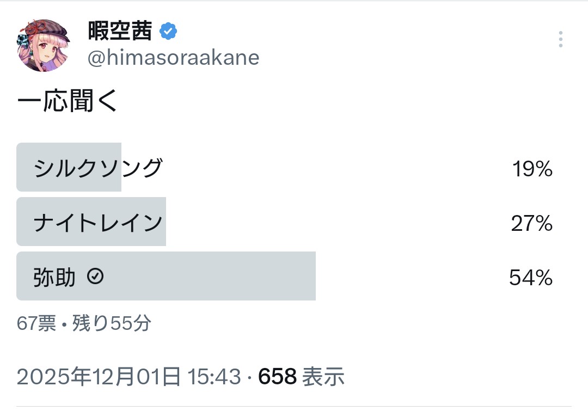This screenshot has width=588, height=411.
Task: Click the 残り55分 remaining time text
Action: [112, 324]
